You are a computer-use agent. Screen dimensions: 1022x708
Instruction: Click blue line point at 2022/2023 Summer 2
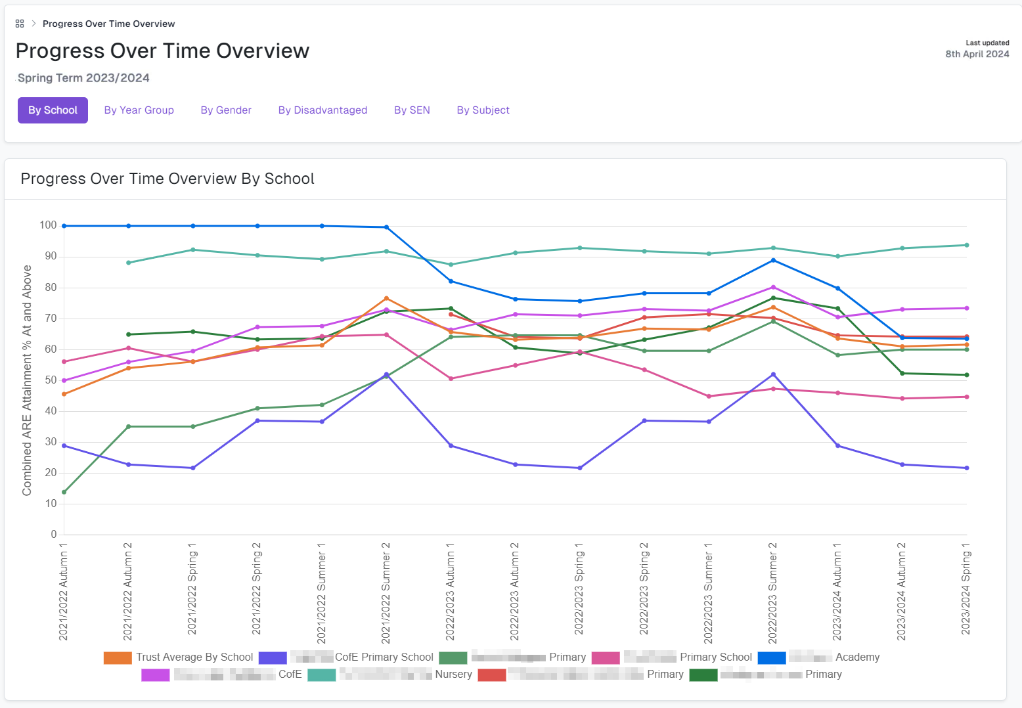(x=773, y=260)
